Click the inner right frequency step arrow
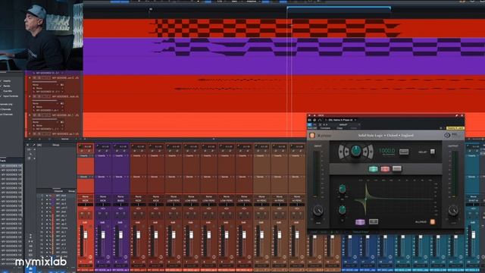The image size is (485, 273). pyautogui.click(x=365, y=152)
